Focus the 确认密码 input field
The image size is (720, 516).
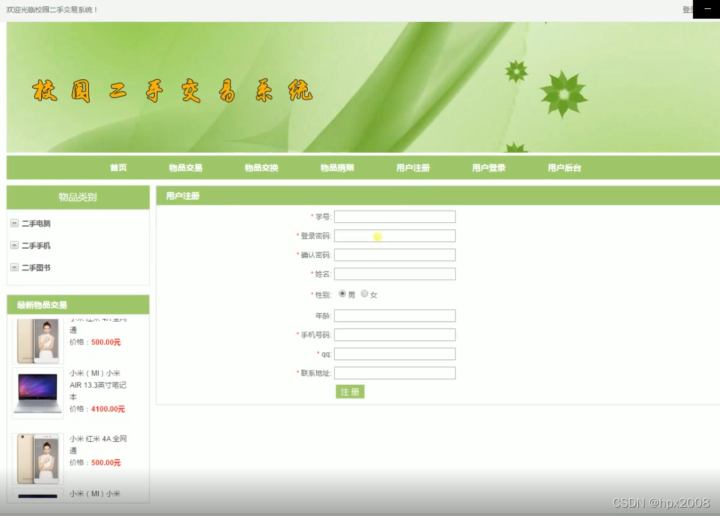coord(395,255)
